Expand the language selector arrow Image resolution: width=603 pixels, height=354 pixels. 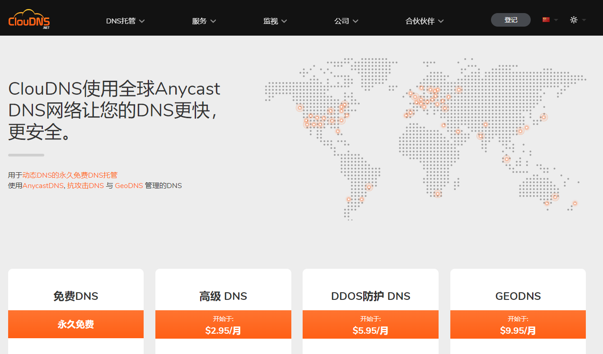click(556, 20)
